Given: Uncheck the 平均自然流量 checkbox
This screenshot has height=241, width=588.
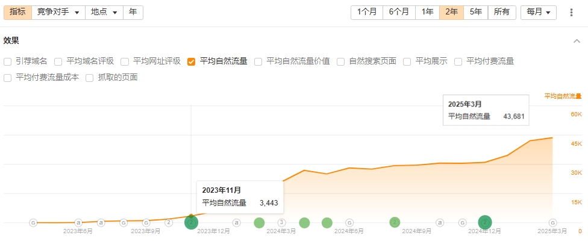Looking at the screenshot, I should click(x=191, y=62).
